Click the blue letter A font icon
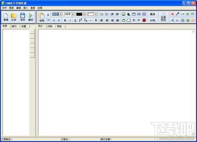This screenshot has width=197, height=142. tap(172, 20)
